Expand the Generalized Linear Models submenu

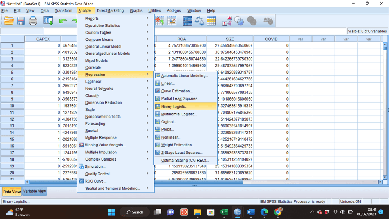(116, 53)
